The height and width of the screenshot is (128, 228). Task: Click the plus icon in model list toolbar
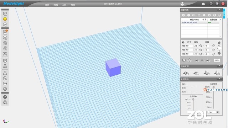coord(183,15)
